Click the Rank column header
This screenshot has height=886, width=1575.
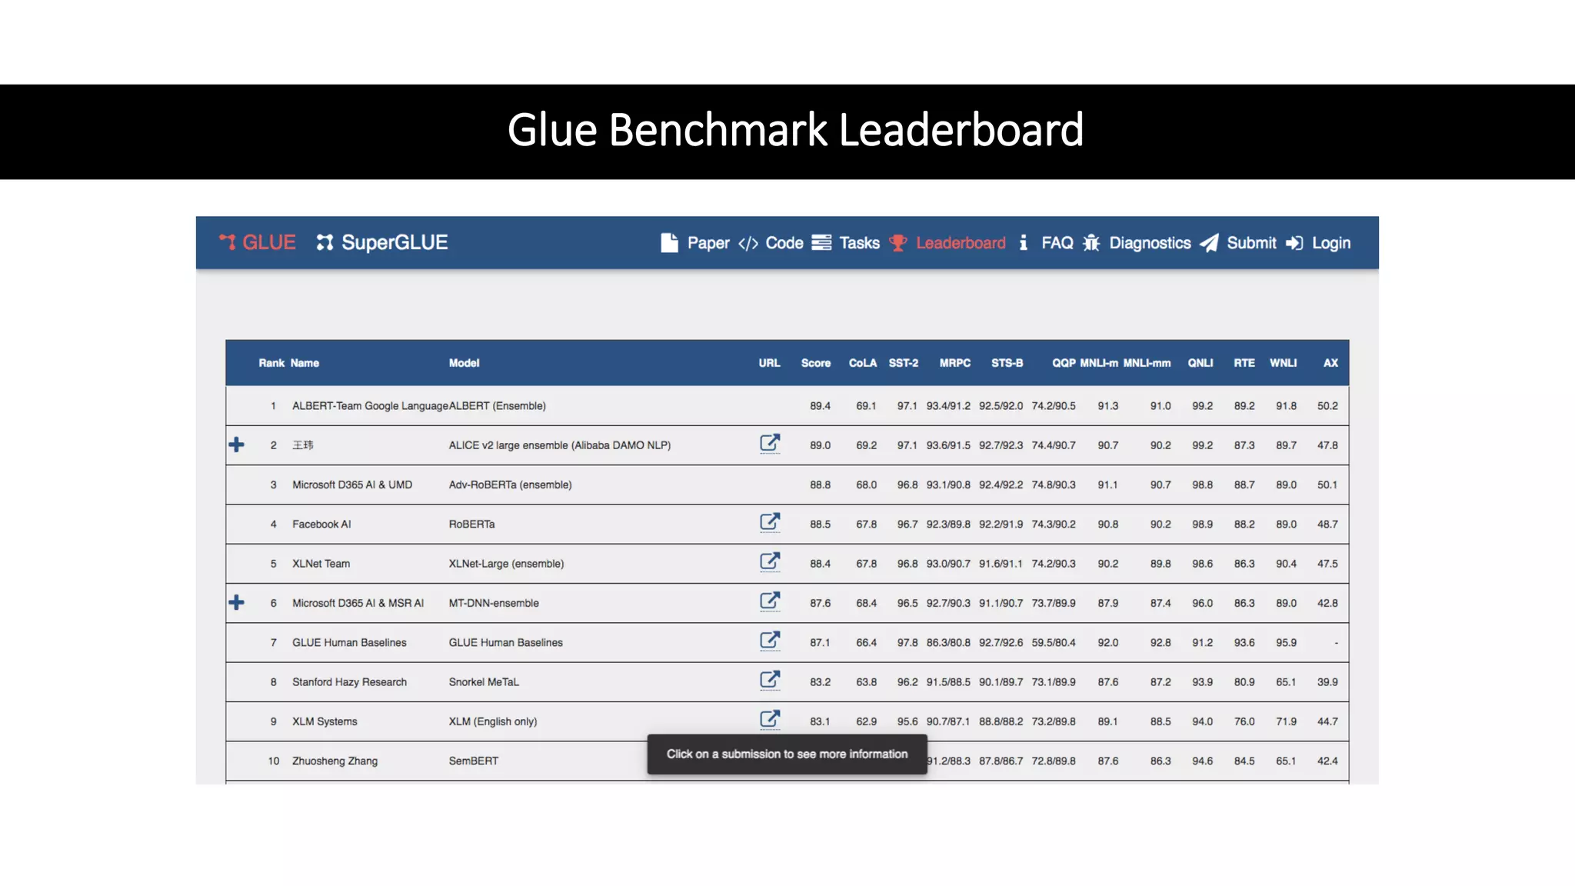tap(271, 363)
